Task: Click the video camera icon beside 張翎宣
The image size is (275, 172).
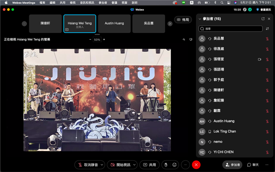Action: pyautogui.click(x=260, y=59)
